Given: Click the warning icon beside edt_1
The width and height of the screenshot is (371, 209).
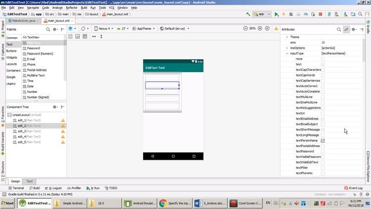Looking at the screenshot, I should [63, 120].
